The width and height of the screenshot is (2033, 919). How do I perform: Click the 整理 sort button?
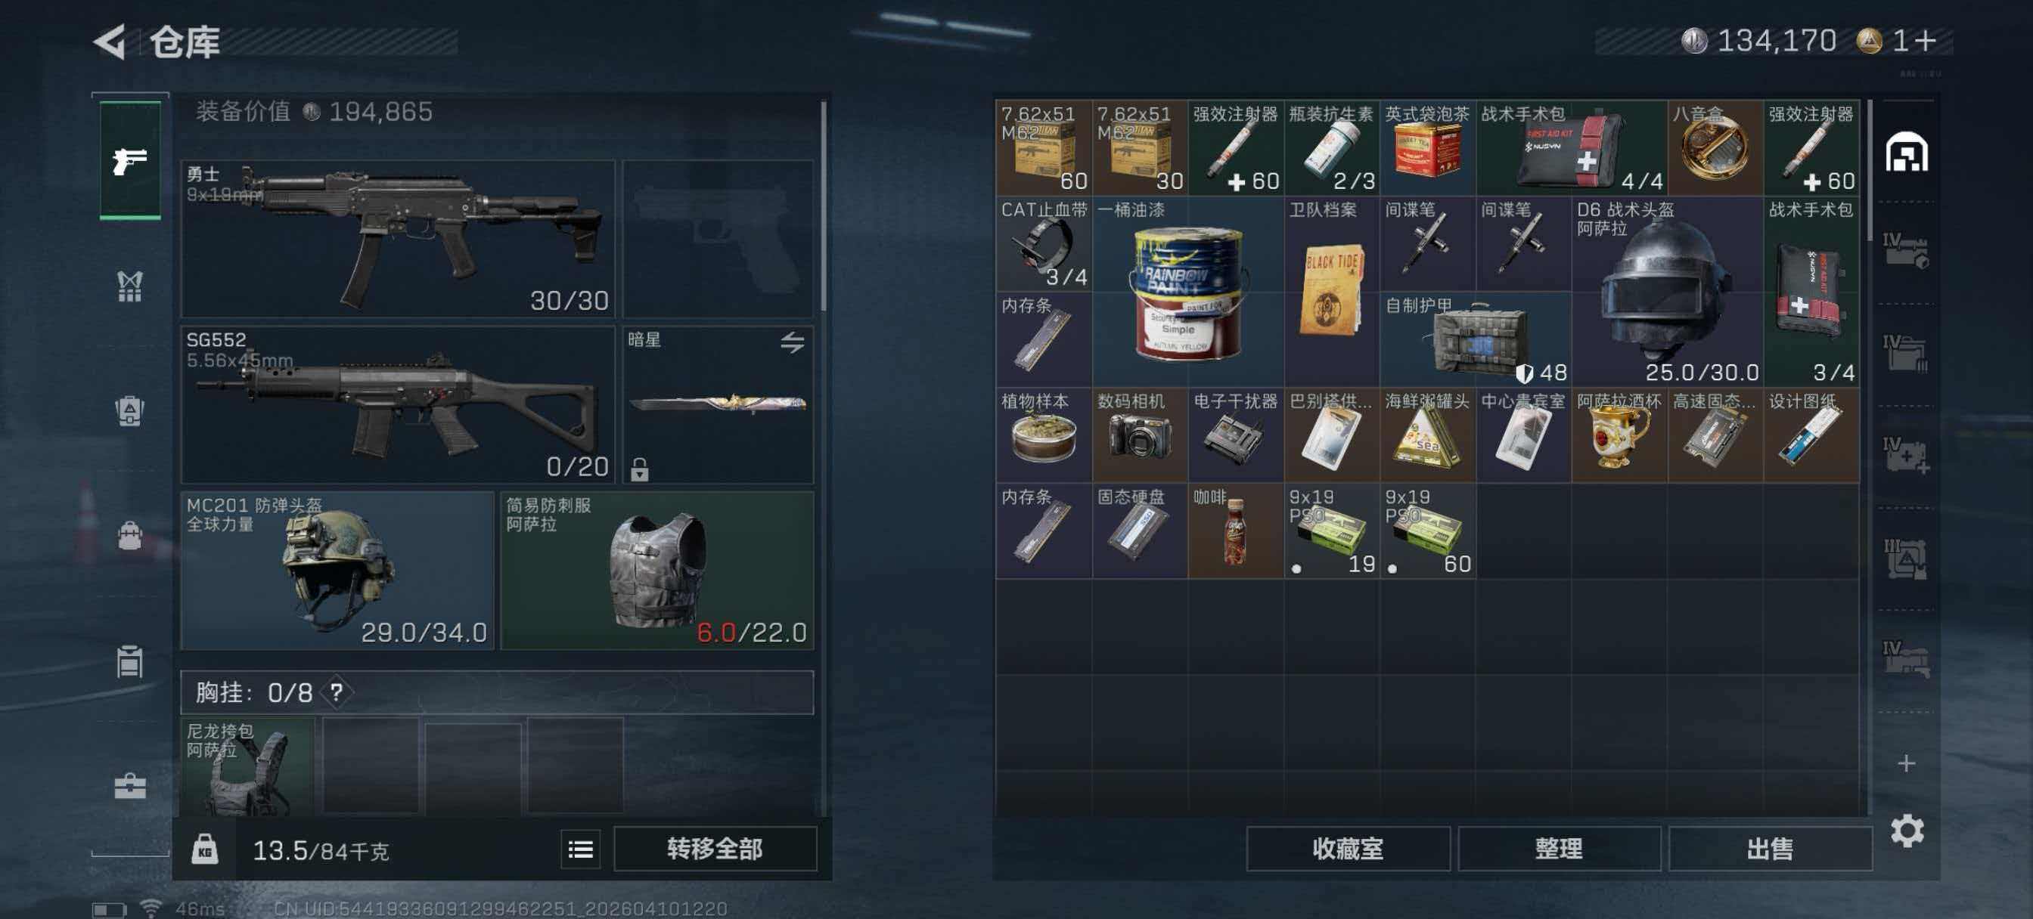click(1559, 849)
